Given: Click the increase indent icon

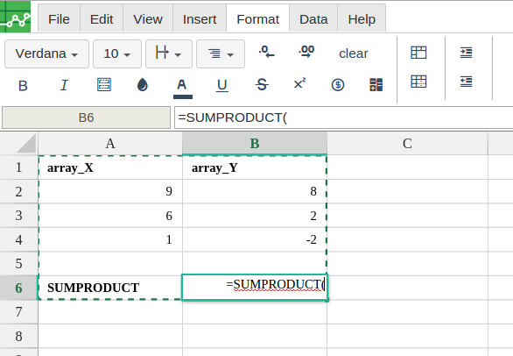Looking at the screenshot, I should click(466, 53).
